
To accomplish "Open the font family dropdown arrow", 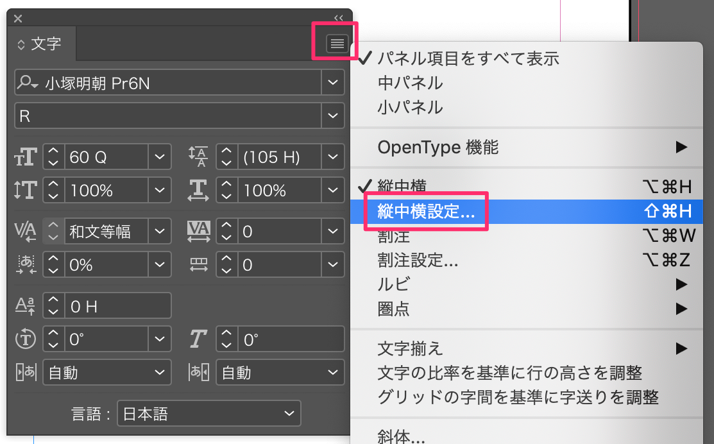I will [x=333, y=82].
